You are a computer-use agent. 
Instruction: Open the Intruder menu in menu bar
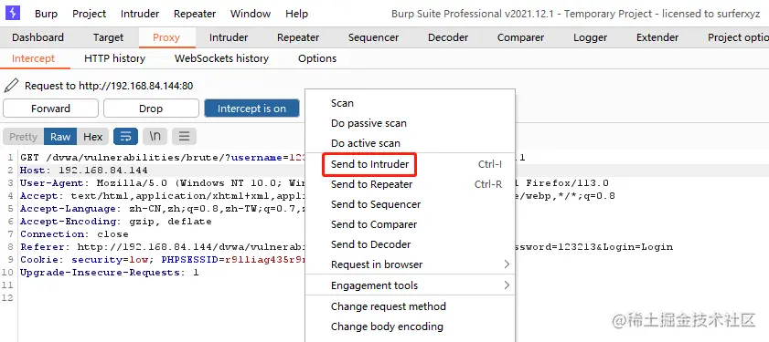140,14
